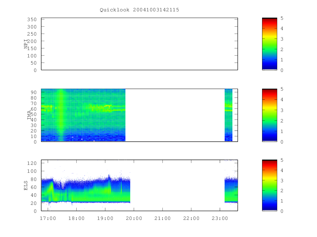
Task: Click the ELS panel color scale bar
Action: tap(269, 185)
